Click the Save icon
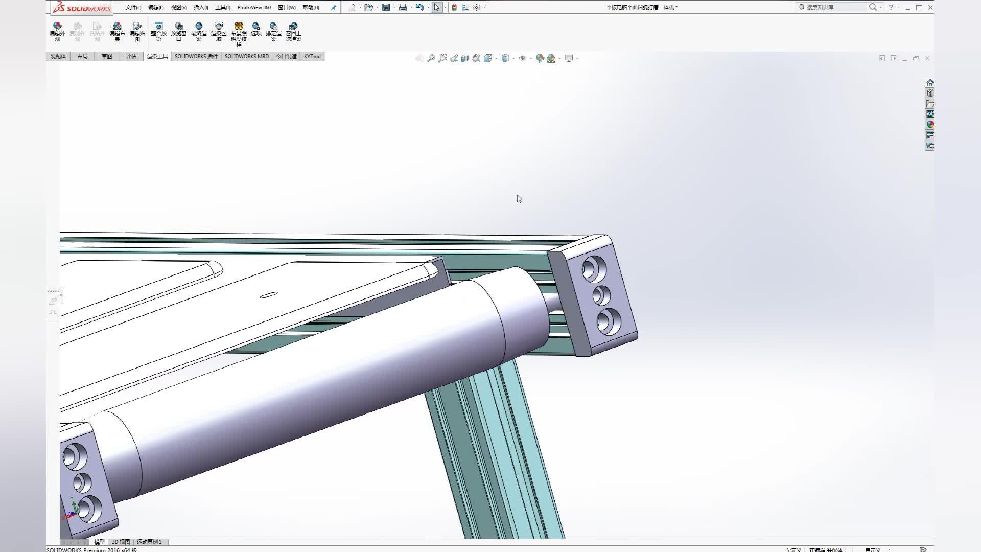This screenshot has width=981, height=552. (x=386, y=7)
